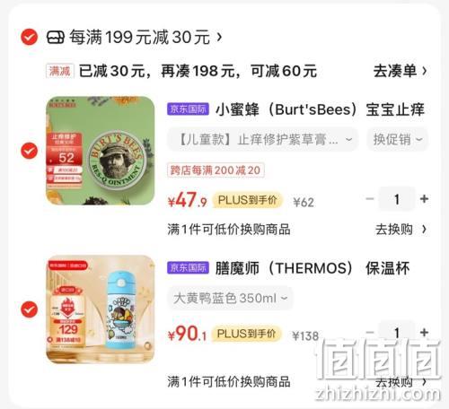
Task: Deselect the Burt's Bees item checkbox
Action: [x=29, y=151]
